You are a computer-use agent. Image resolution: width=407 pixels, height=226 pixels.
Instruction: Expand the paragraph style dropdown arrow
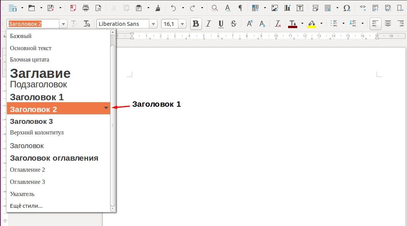pyautogui.click(x=63, y=24)
